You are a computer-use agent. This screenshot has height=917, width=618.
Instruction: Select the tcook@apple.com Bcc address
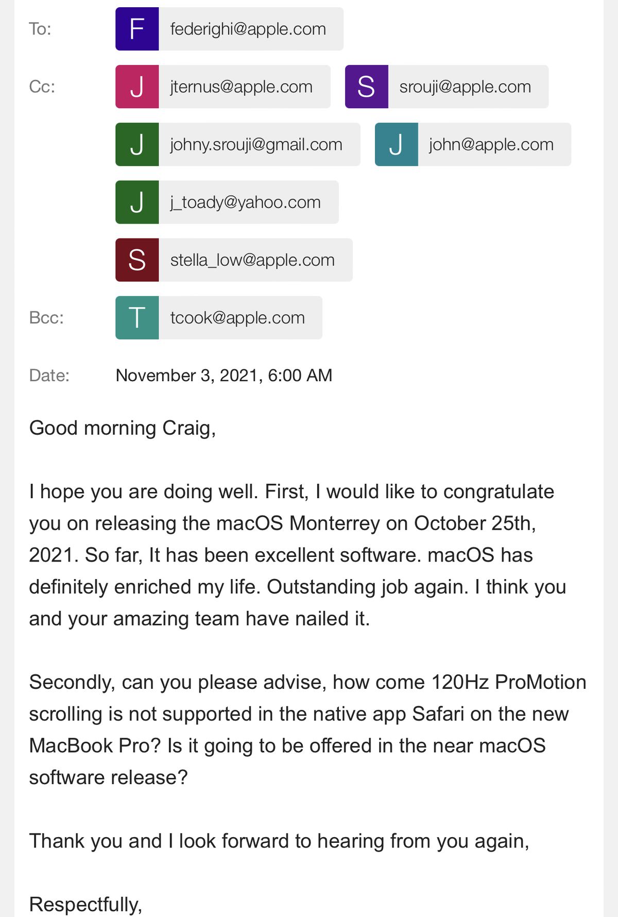238,317
